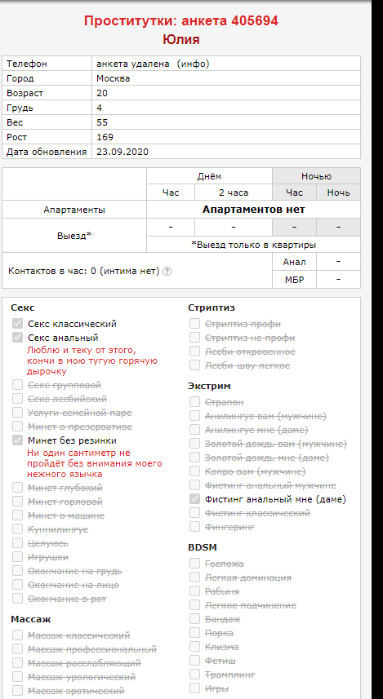Check the Целуюсь checkbox
Screen dimensions: 383x699
point(17,543)
